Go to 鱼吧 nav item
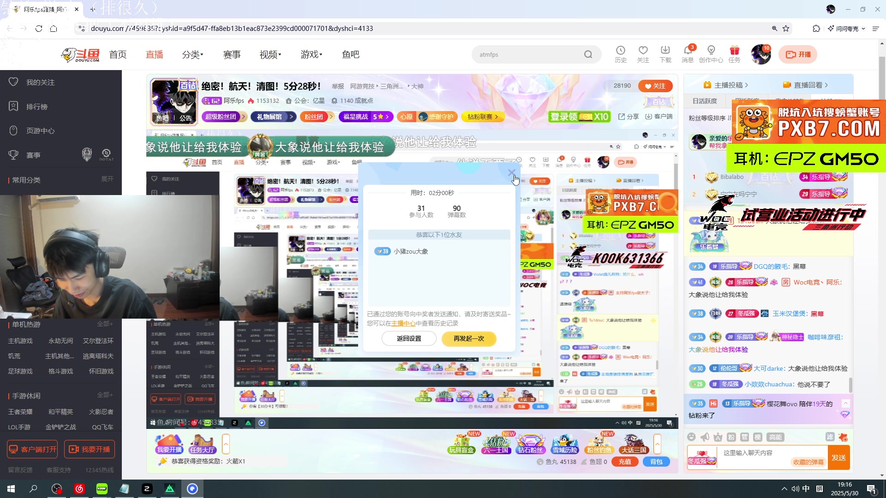Image resolution: width=886 pixels, height=498 pixels. (x=351, y=54)
